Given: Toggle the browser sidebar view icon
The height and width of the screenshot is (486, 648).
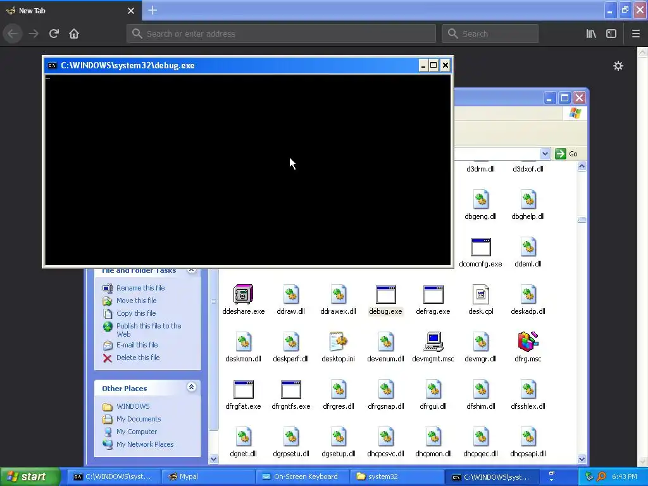Looking at the screenshot, I should (611, 34).
